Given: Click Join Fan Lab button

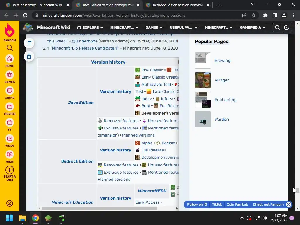Looking at the screenshot, I should point(237,204).
